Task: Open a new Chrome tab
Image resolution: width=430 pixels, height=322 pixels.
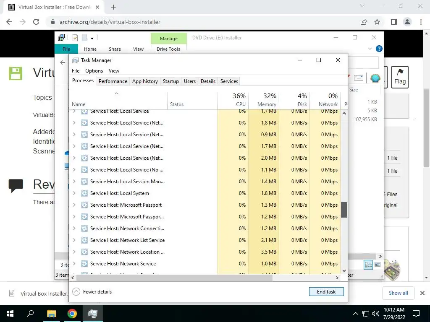Action: [113, 7]
